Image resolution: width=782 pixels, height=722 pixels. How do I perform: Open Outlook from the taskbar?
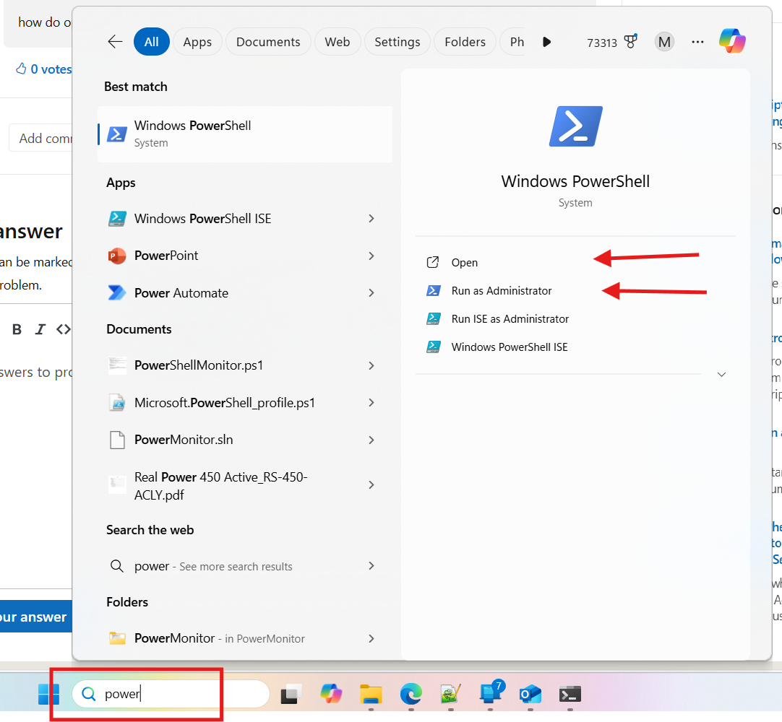pyautogui.click(x=530, y=694)
